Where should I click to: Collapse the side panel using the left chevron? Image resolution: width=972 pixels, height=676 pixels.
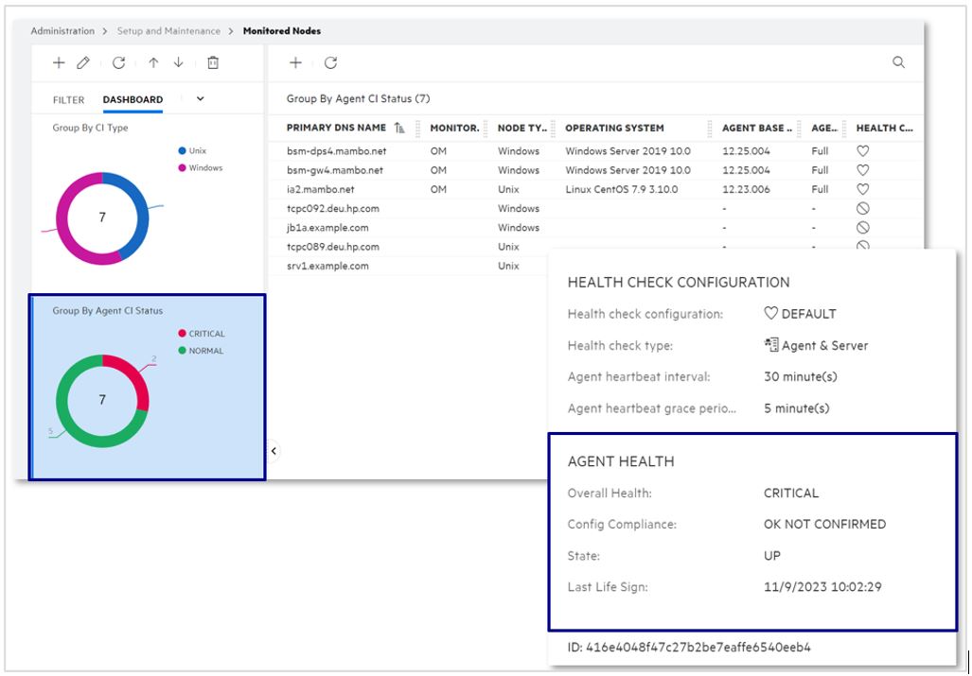coord(272,452)
